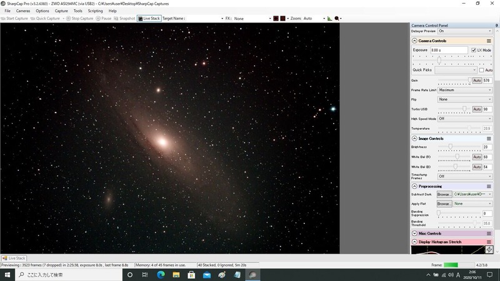Click Browse for Apply Flat
Image resolution: width=500 pixels, height=281 pixels.
[x=444, y=204]
